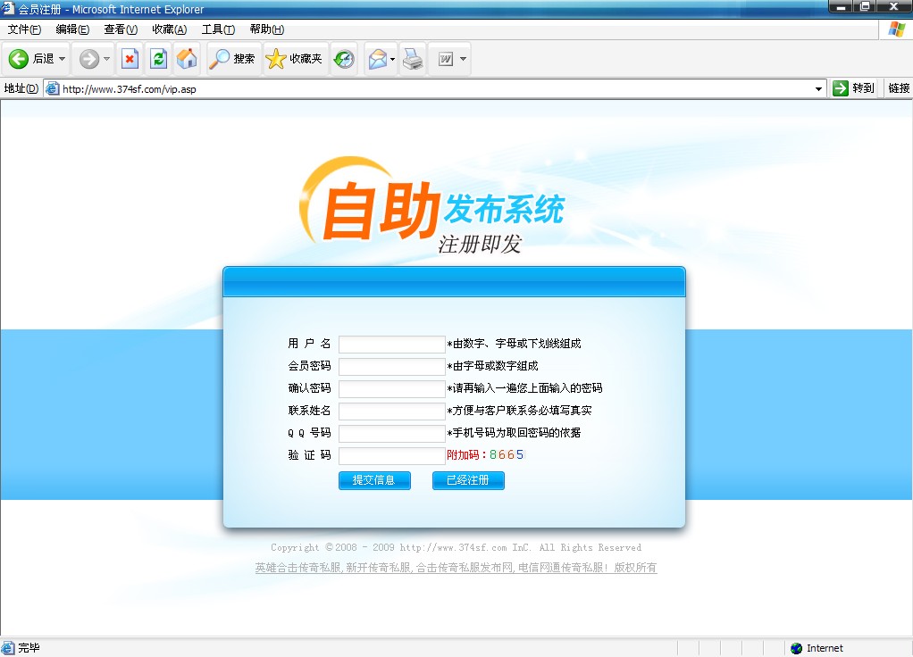Open the Back button history dropdown arrow
Screen dimensions: 913x657
point(63,60)
